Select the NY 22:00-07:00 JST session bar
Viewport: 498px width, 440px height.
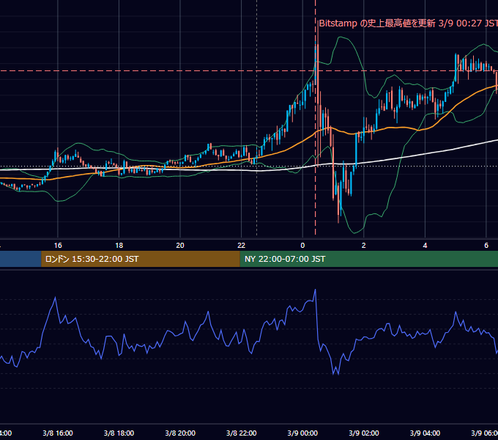368,259
